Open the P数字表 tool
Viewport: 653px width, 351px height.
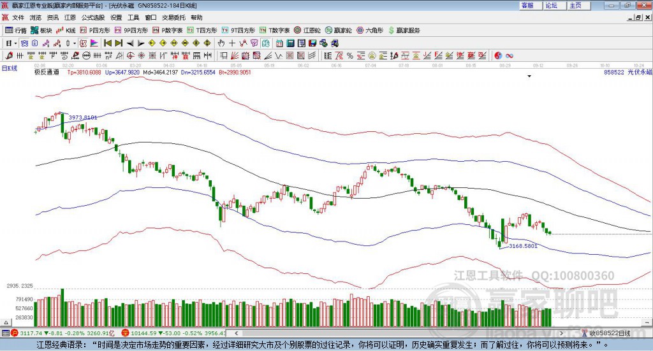point(168,31)
